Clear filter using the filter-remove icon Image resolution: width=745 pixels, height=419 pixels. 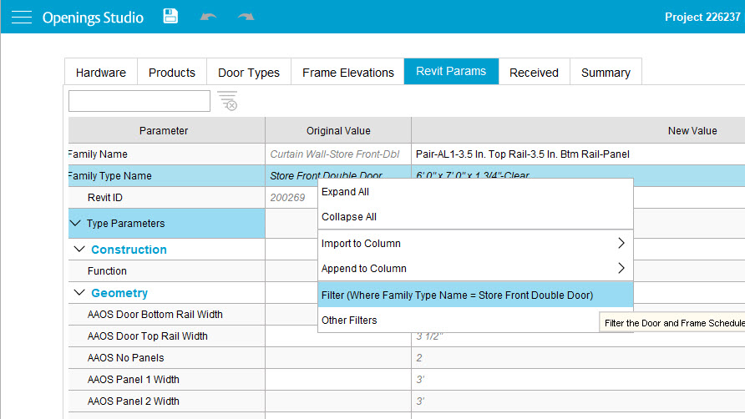(x=227, y=101)
